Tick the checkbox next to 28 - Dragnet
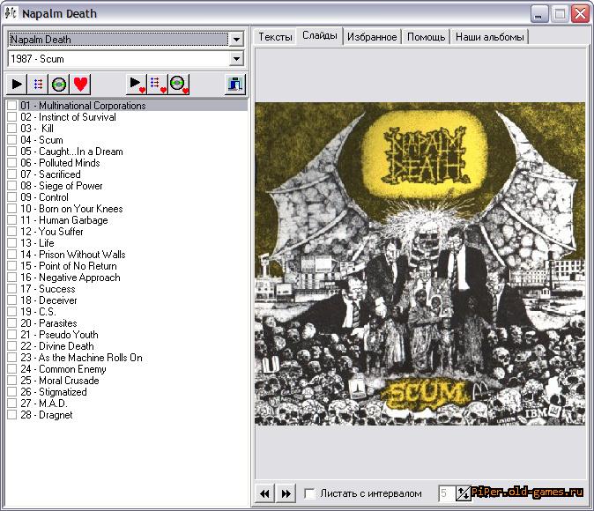This screenshot has width=594, height=511. [x=11, y=415]
